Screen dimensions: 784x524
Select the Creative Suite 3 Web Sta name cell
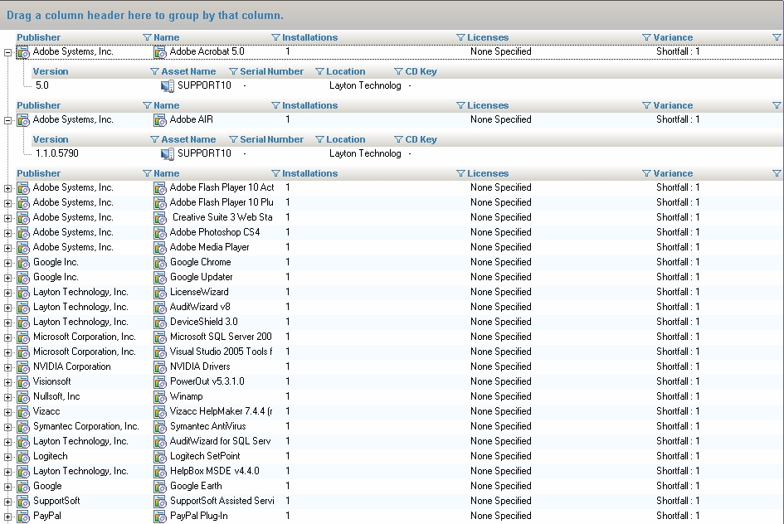pyautogui.click(x=222, y=217)
